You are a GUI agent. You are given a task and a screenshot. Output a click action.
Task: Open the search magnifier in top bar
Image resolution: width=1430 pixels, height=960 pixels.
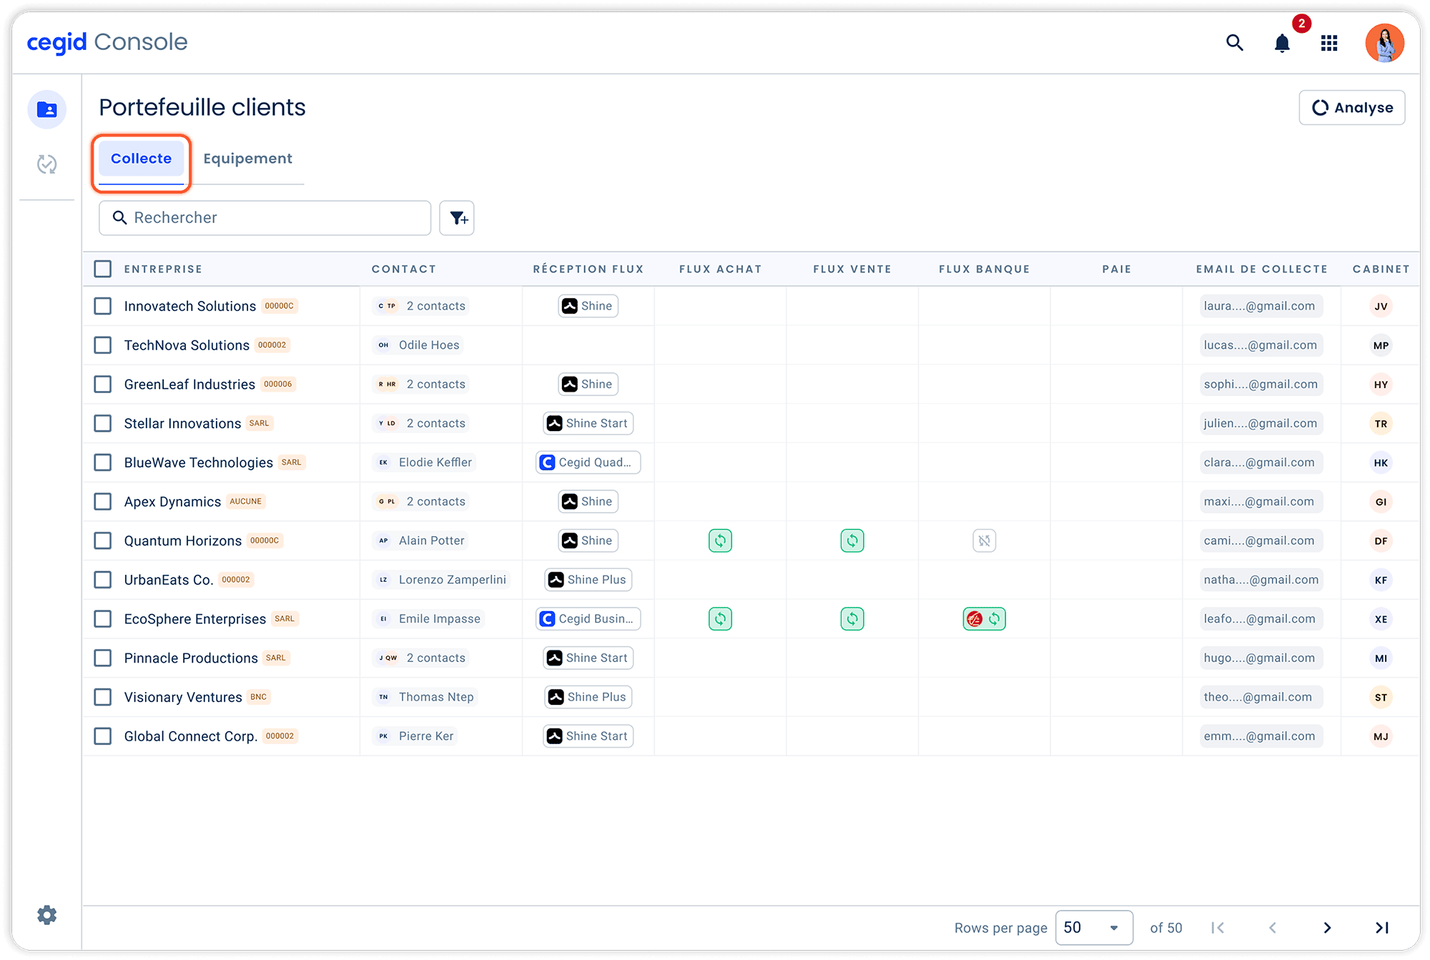(x=1234, y=43)
